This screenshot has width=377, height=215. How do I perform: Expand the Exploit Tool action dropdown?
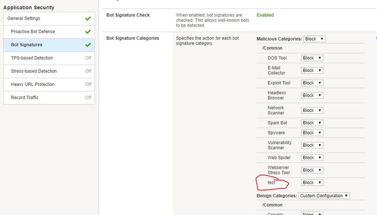pyautogui.click(x=312, y=83)
